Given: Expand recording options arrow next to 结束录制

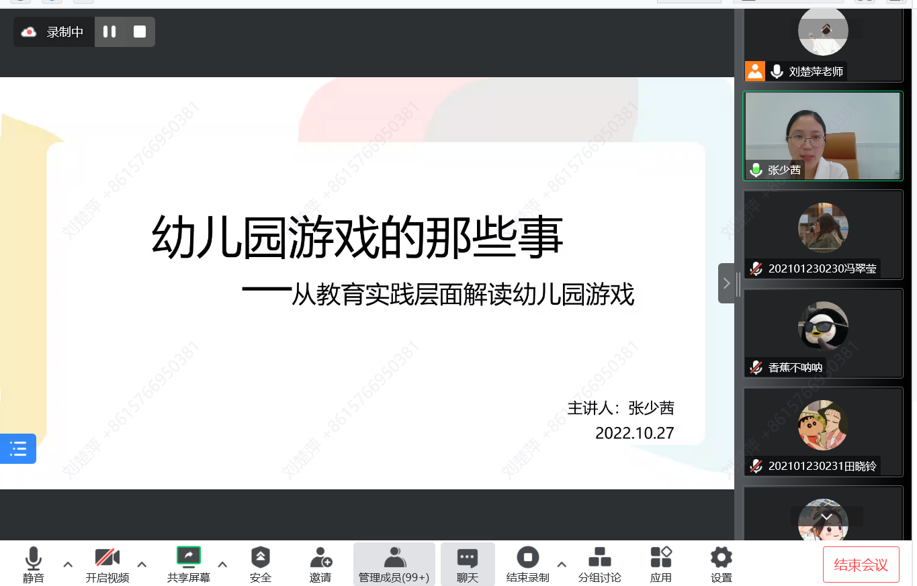Looking at the screenshot, I should point(562,564).
